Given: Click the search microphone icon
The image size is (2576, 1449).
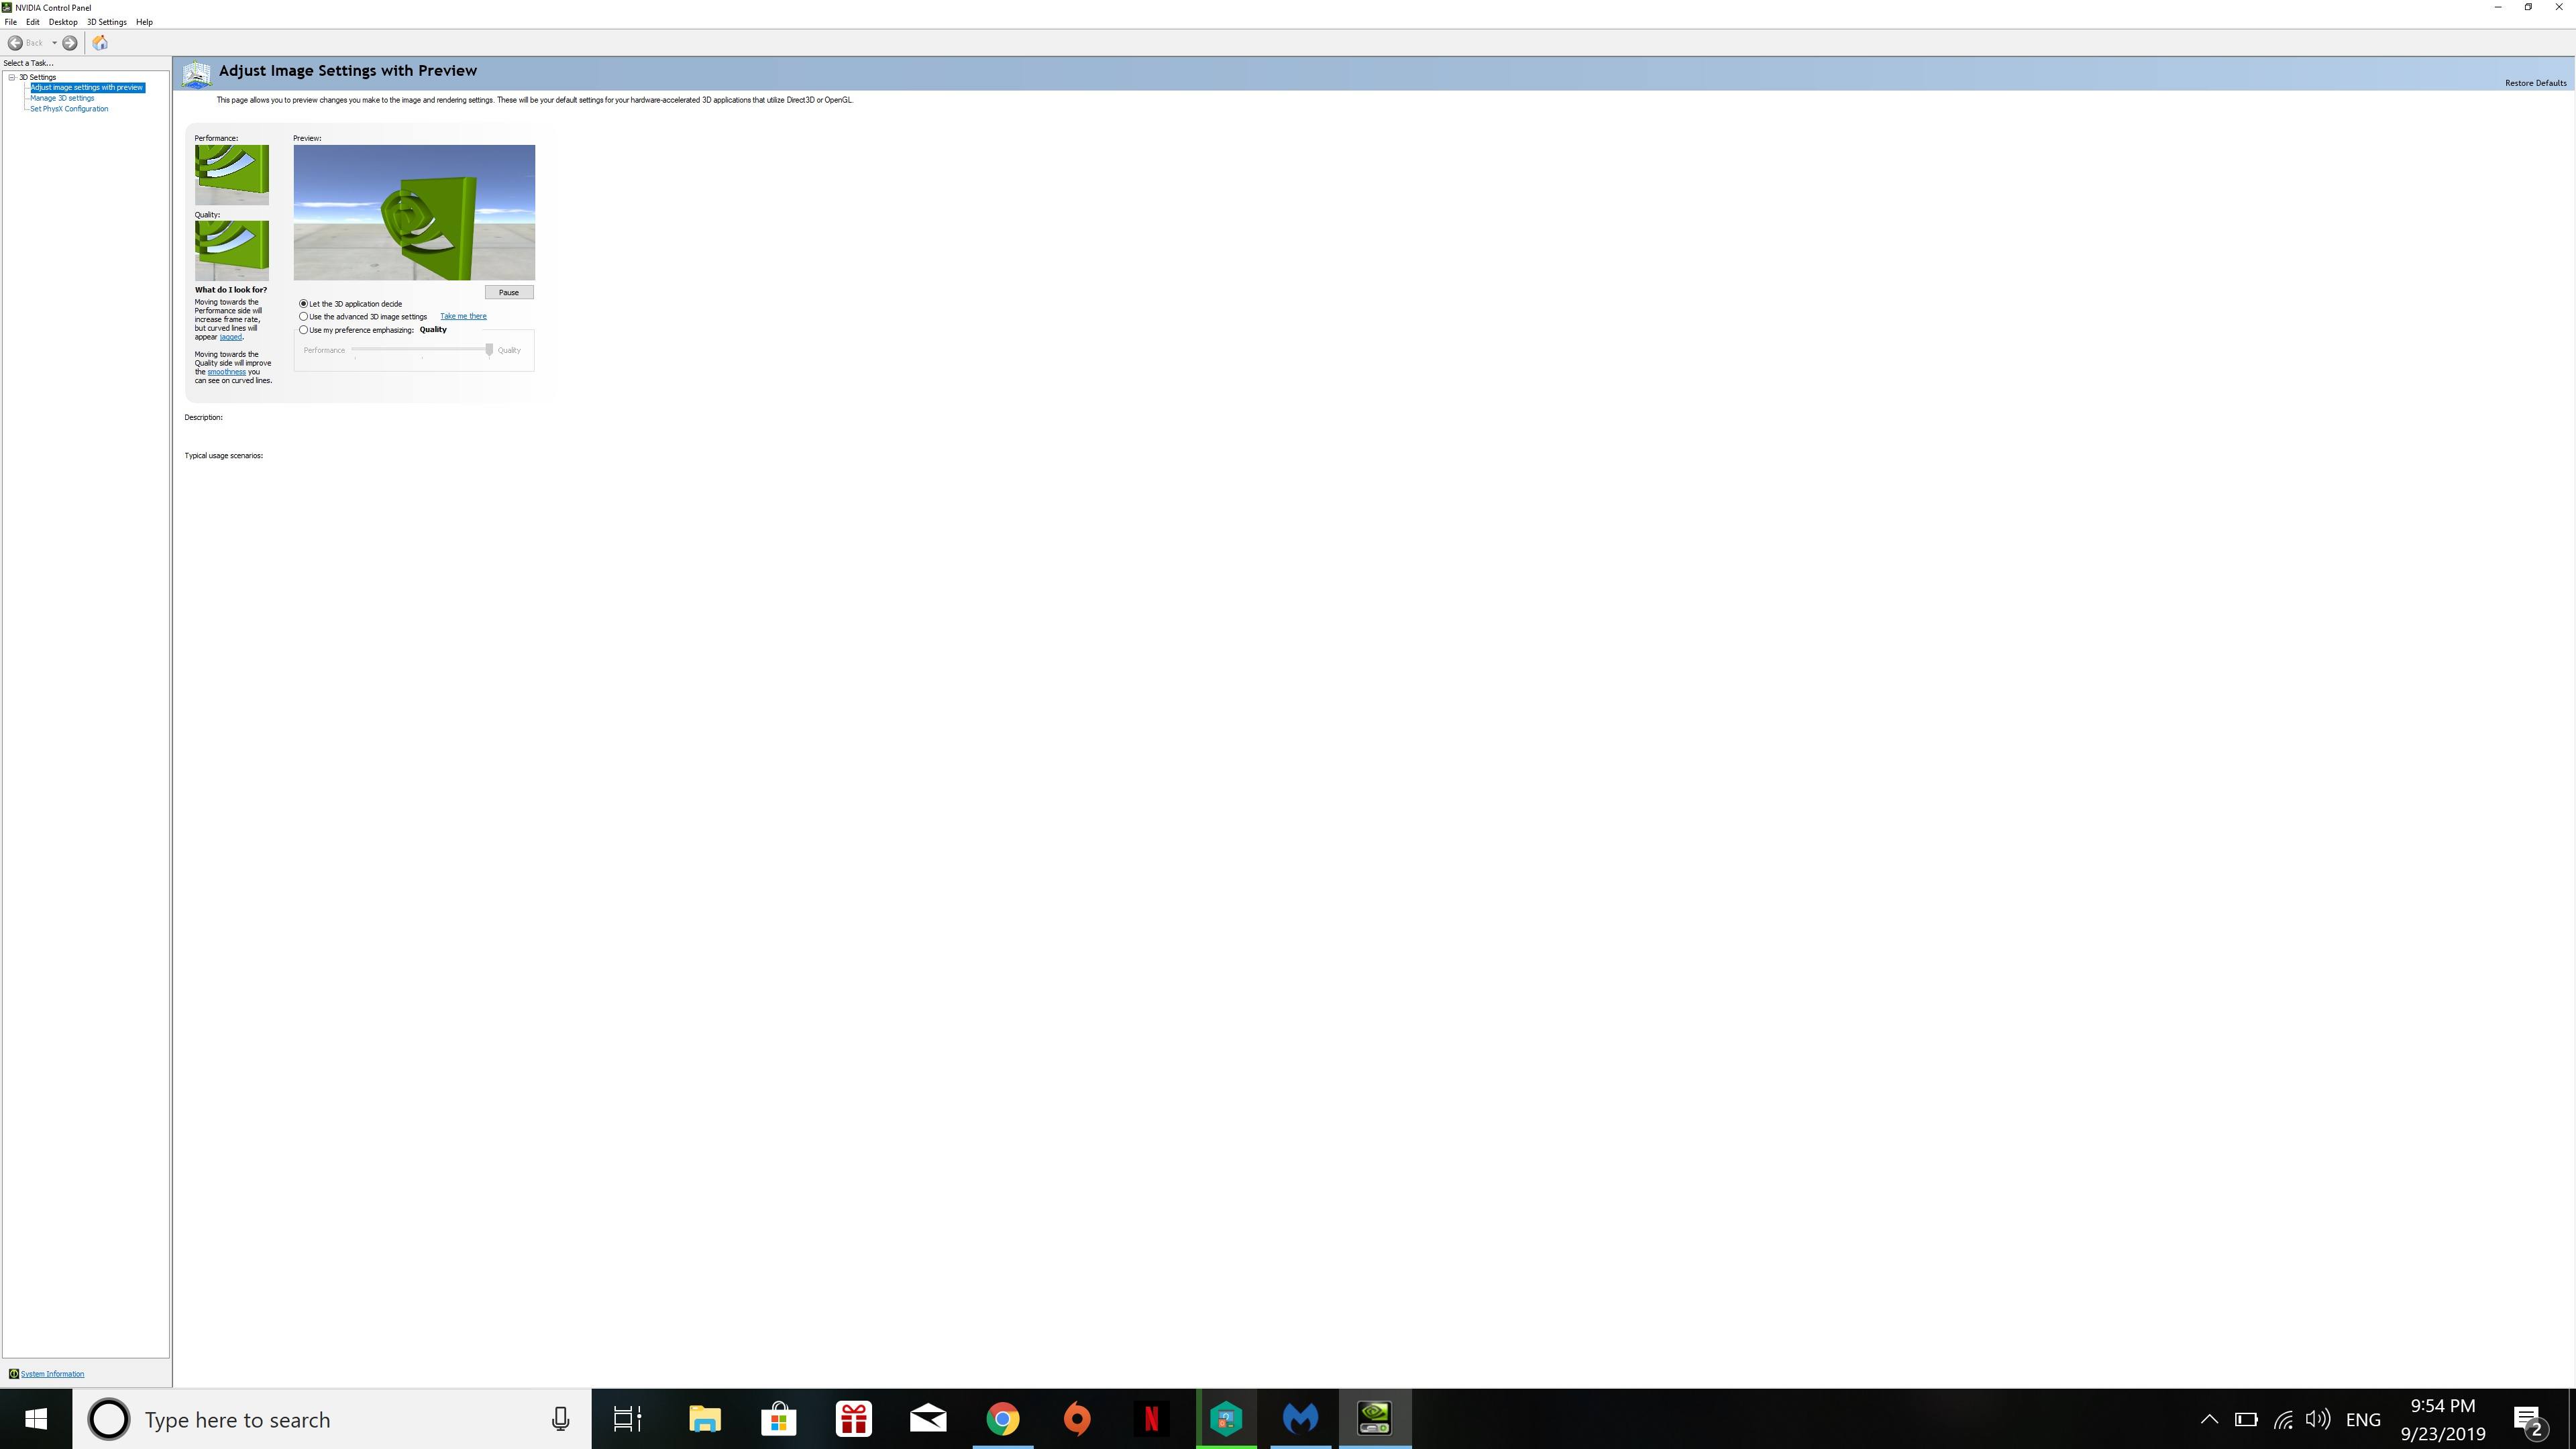Looking at the screenshot, I should click(561, 1419).
